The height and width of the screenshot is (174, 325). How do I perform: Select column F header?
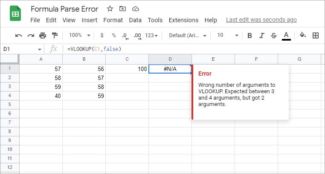pyautogui.click(x=256, y=59)
